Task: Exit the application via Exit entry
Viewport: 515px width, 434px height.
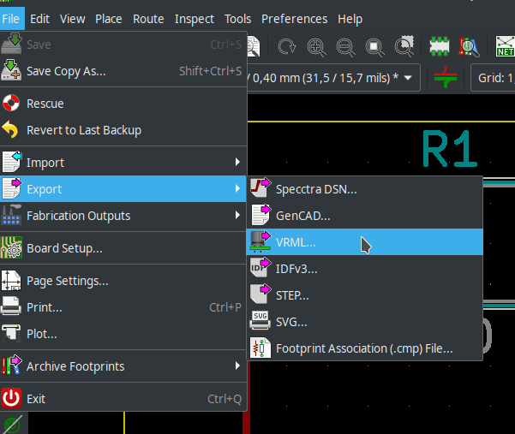Action: coord(123,399)
